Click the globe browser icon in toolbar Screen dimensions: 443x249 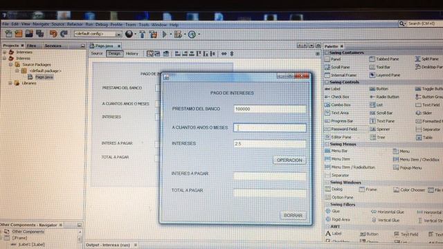pyautogui.click(x=129, y=34)
